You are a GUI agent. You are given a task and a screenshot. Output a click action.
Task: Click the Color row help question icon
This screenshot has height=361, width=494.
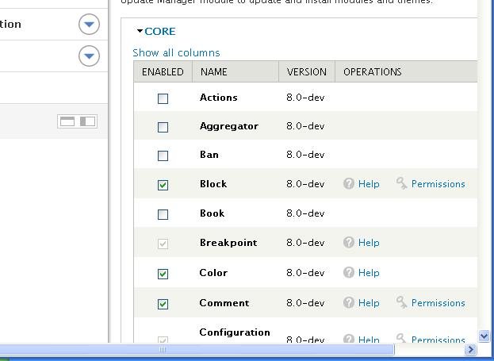point(349,272)
